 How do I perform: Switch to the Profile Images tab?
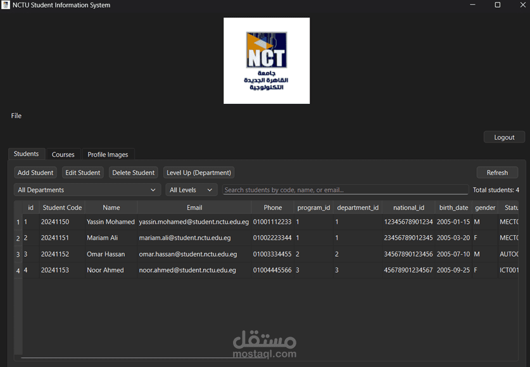108,154
